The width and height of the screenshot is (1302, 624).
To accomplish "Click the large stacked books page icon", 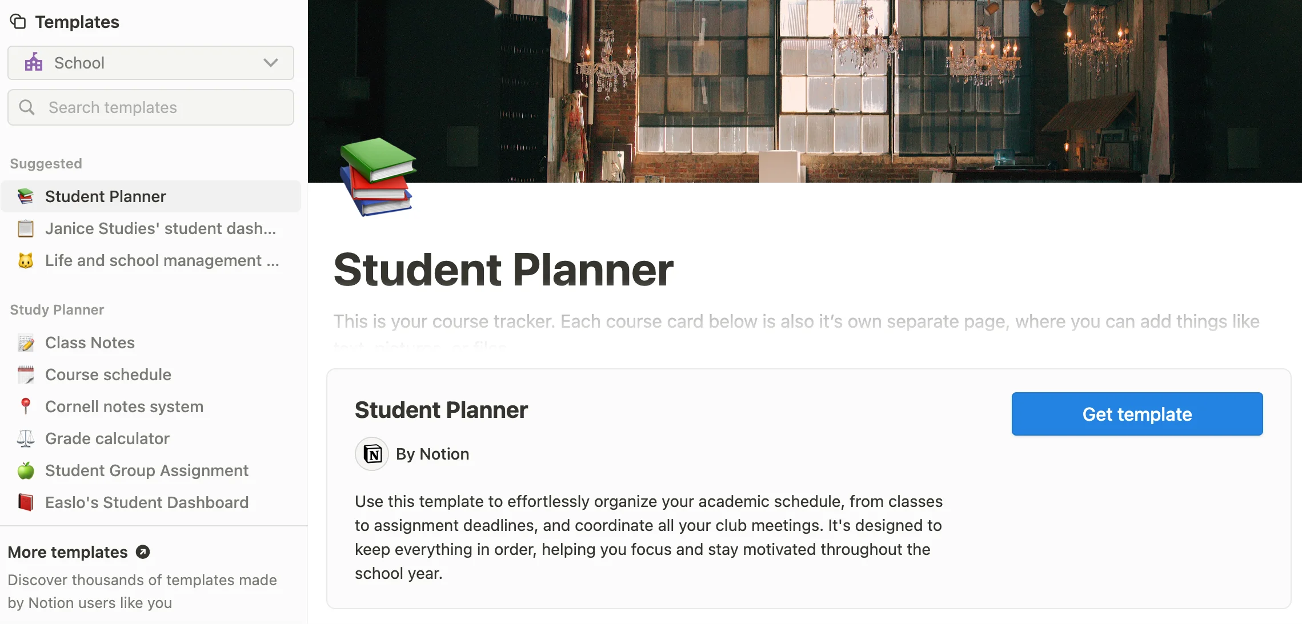I will click(x=378, y=177).
